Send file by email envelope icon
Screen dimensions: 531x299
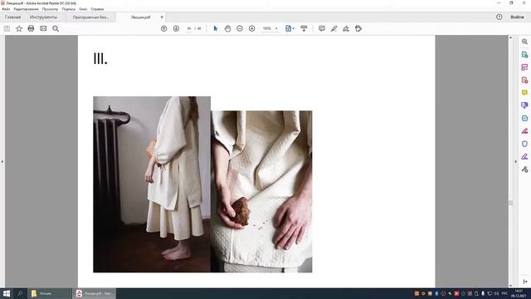[x=43, y=29]
